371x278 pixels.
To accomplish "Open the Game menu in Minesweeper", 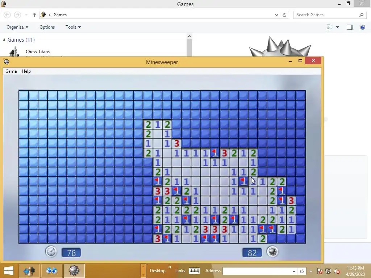I will [11, 71].
